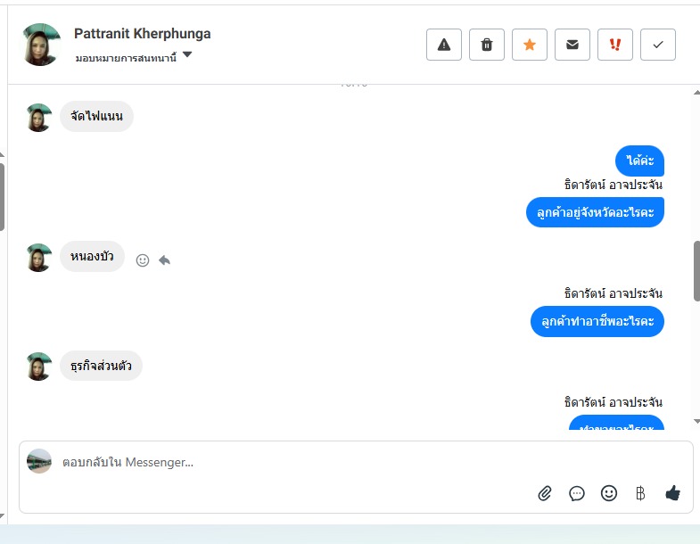700x544 pixels.
Task: Open emoji picker in reply box
Action: (609, 493)
